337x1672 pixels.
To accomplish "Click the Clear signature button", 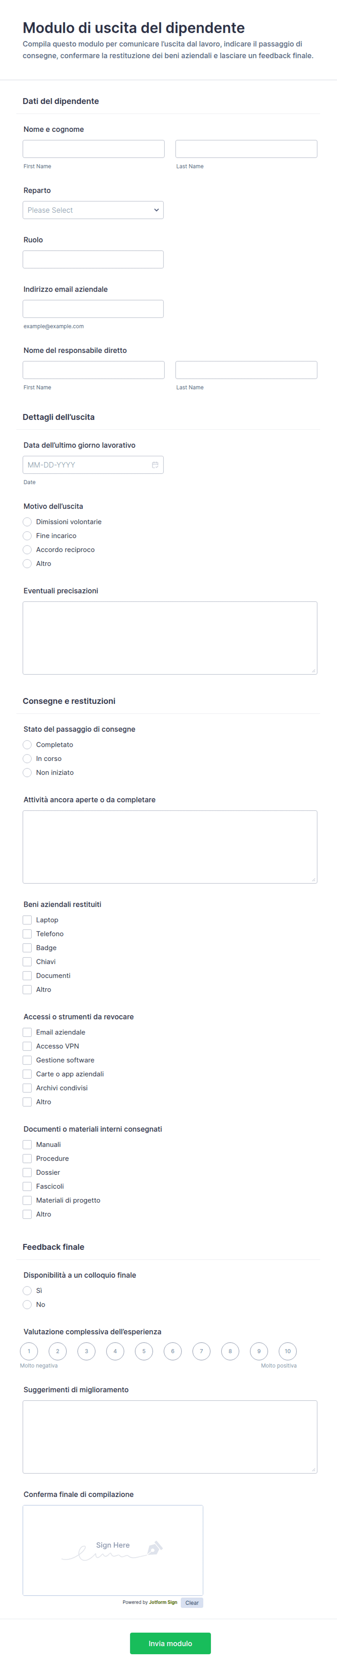I will 192,1602.
